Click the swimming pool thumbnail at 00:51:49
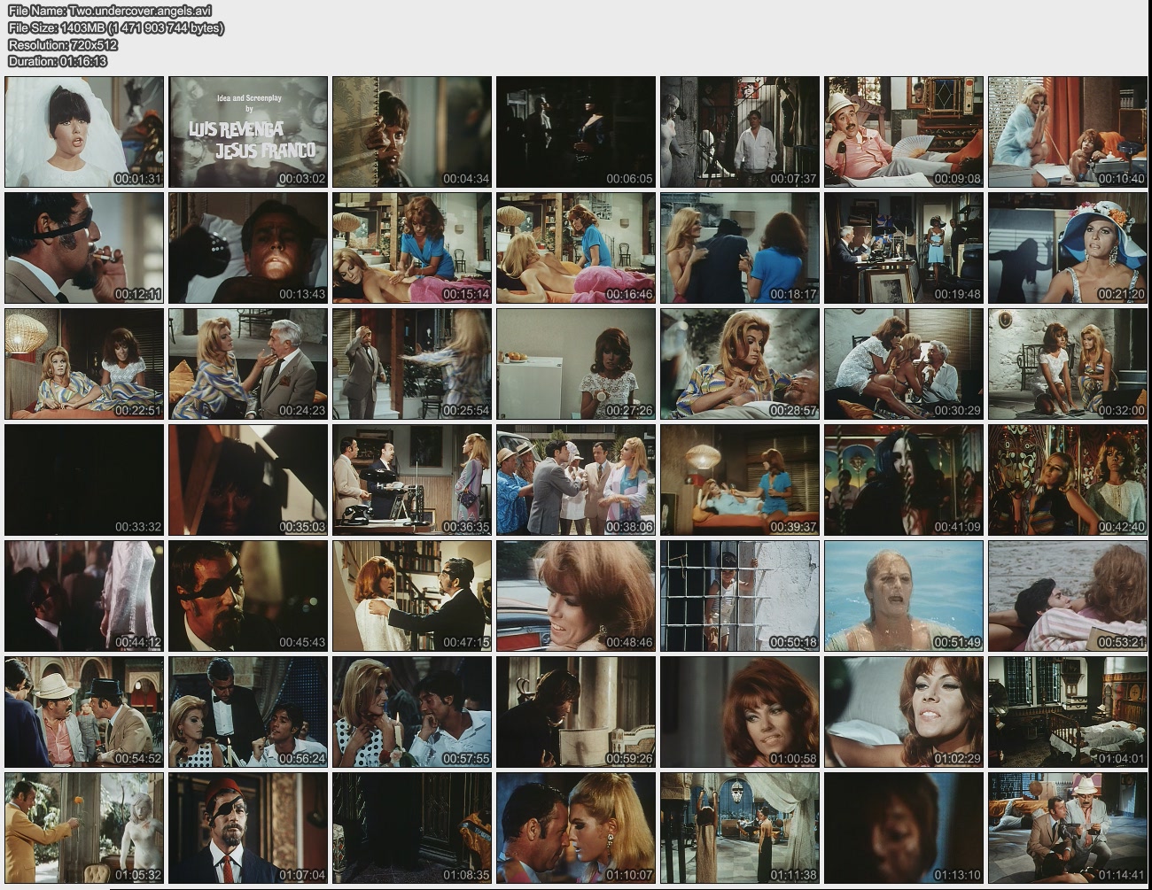The width and height of the screenshot is (1152, 890). coord(904,596)
